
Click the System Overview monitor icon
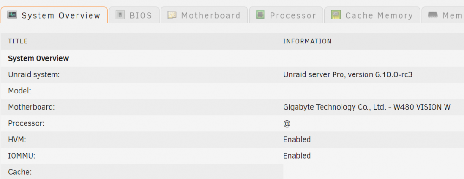pos(13,14)
